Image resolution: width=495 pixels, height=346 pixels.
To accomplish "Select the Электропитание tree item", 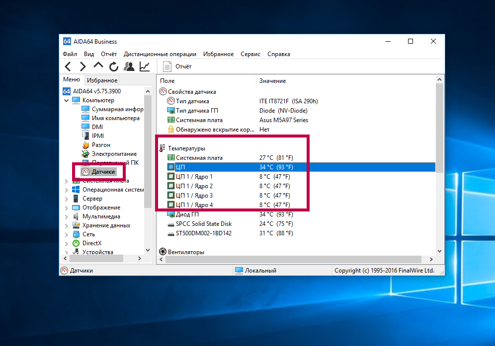I will coord(114,154).
